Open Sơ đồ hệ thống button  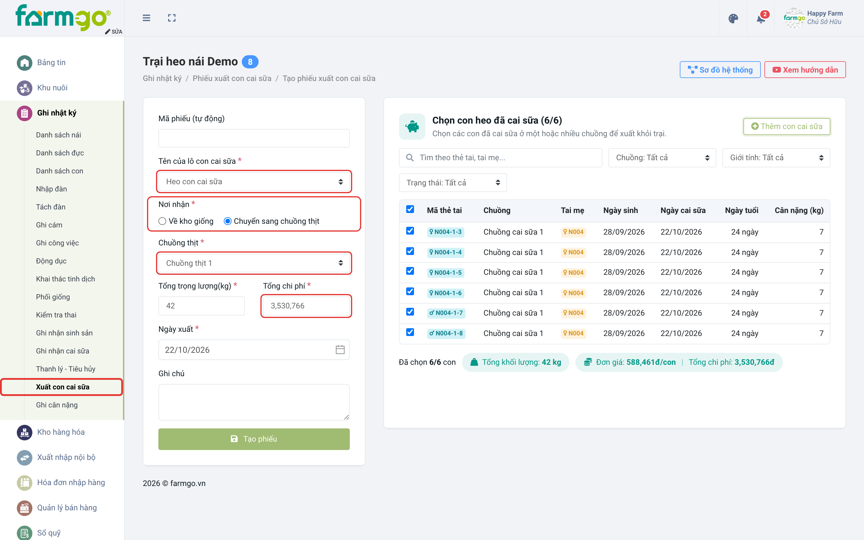(720, 70)
